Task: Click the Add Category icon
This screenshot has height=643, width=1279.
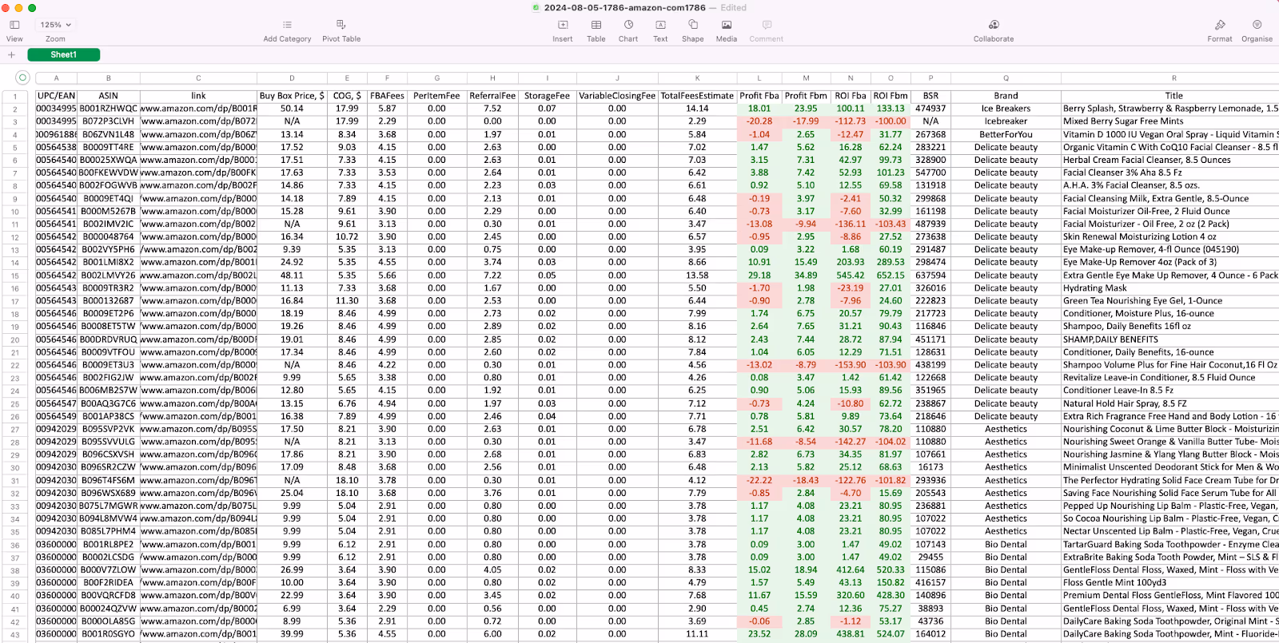Action: [x=287, y=25]
